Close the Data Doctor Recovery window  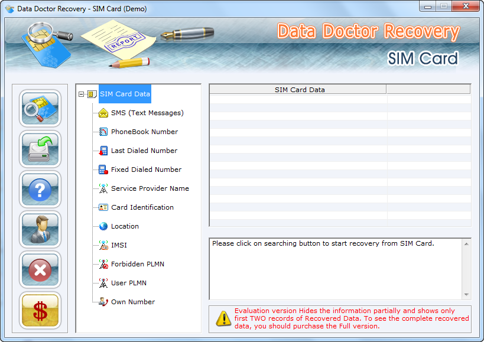click(x=466, y=6)
